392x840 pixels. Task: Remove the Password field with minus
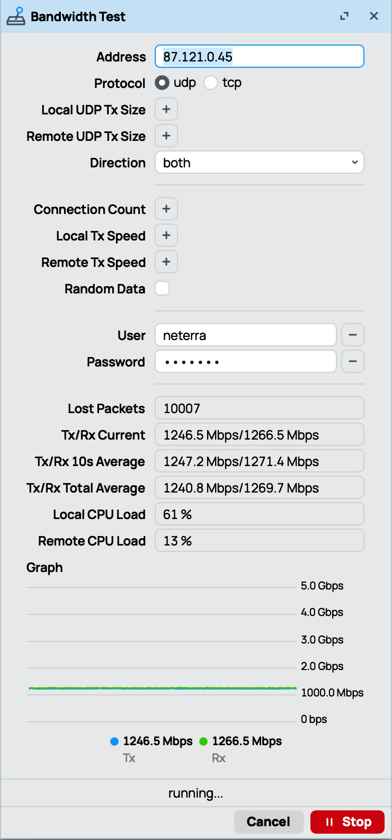(353, 362)
